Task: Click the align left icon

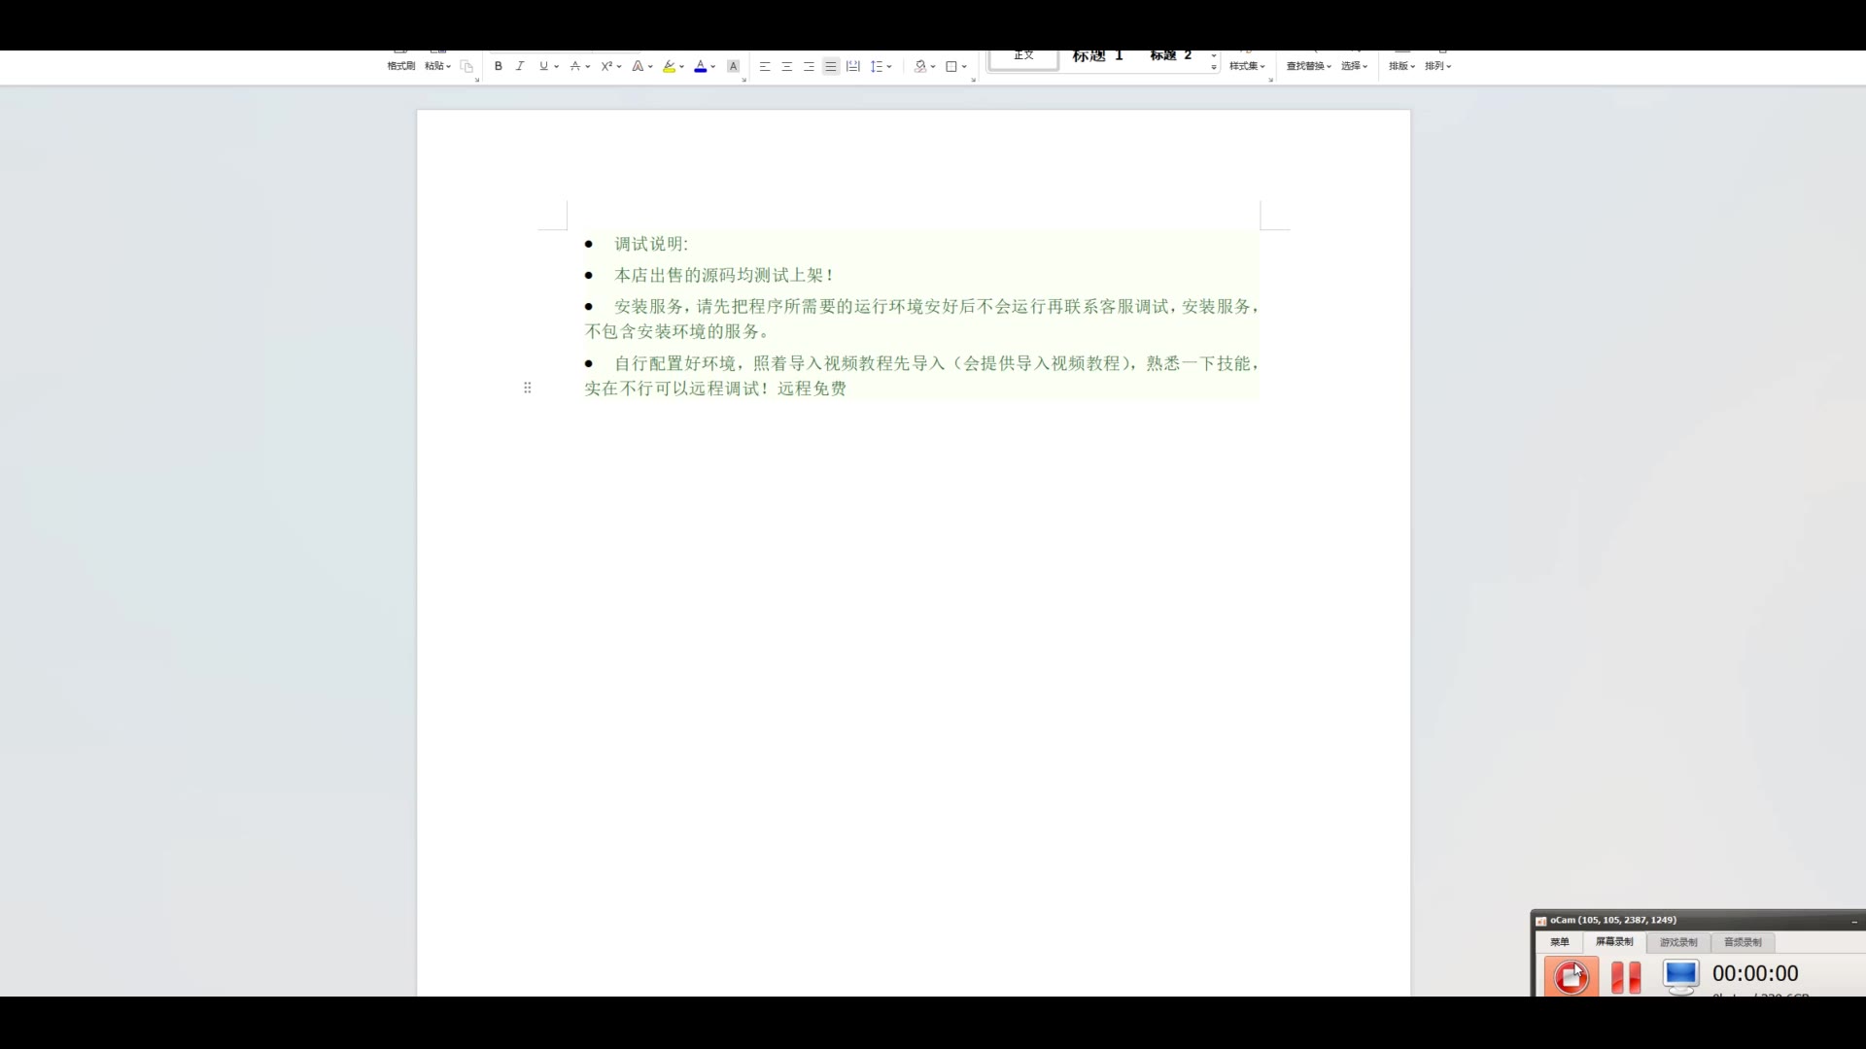Action: click(765, 66)
